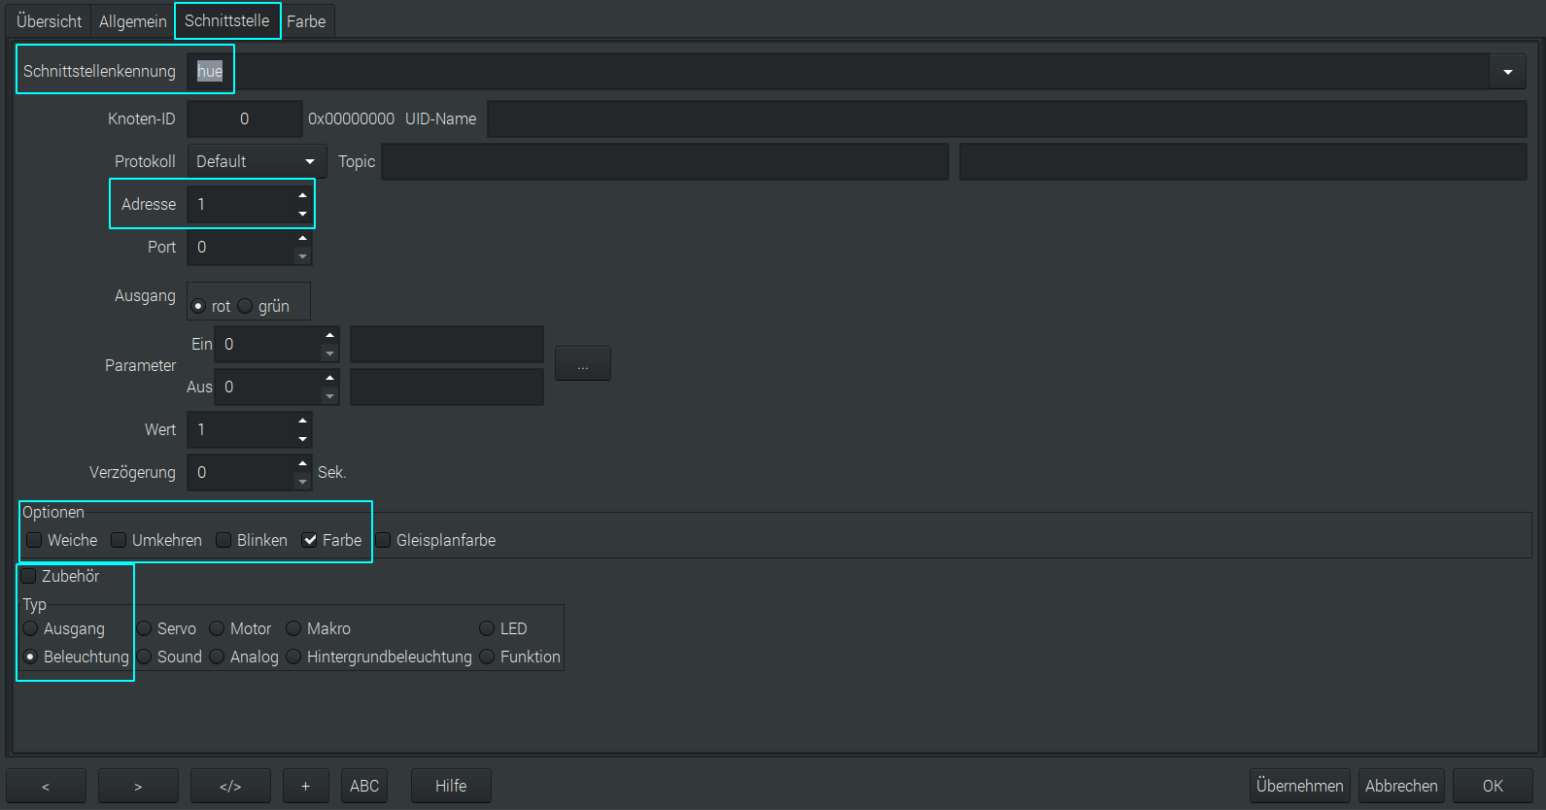1546x810 pixels.
Task: Open the Protokoll Default dropdown
Action: pos(257,161)
